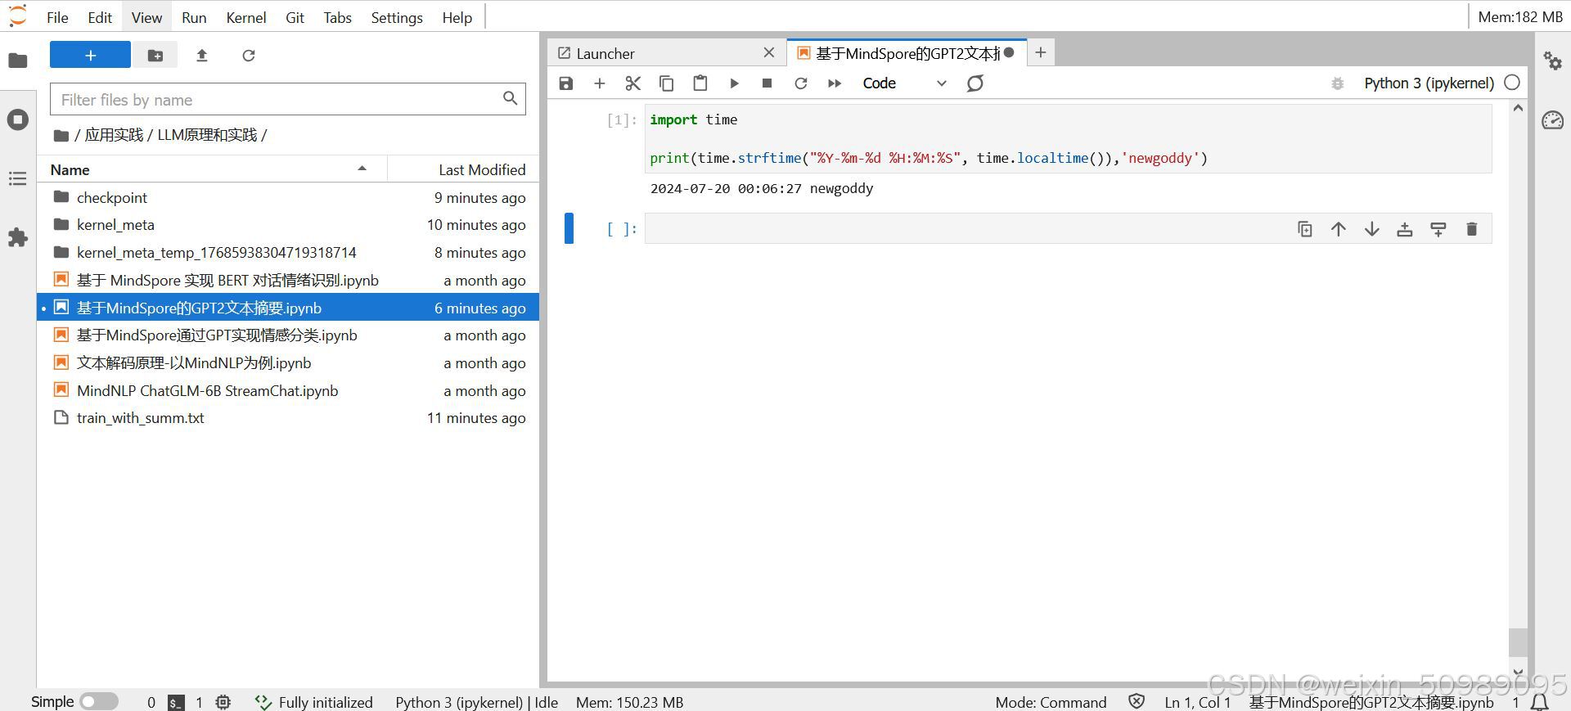
Task: Open Running Terminals and Kernels panel
Action: [x=18, y=119]
